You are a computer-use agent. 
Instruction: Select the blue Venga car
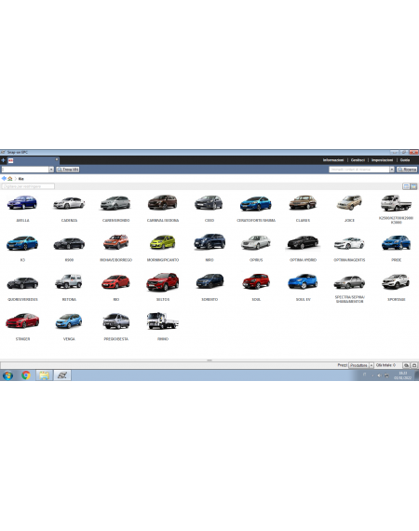69,321
